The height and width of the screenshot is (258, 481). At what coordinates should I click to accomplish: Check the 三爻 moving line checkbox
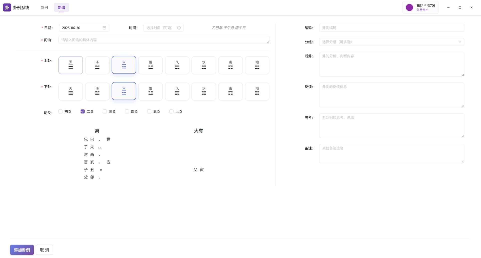pos(105,111)
